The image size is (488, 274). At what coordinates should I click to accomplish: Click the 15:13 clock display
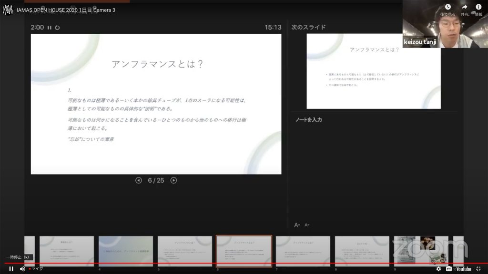tap(273, 27)
